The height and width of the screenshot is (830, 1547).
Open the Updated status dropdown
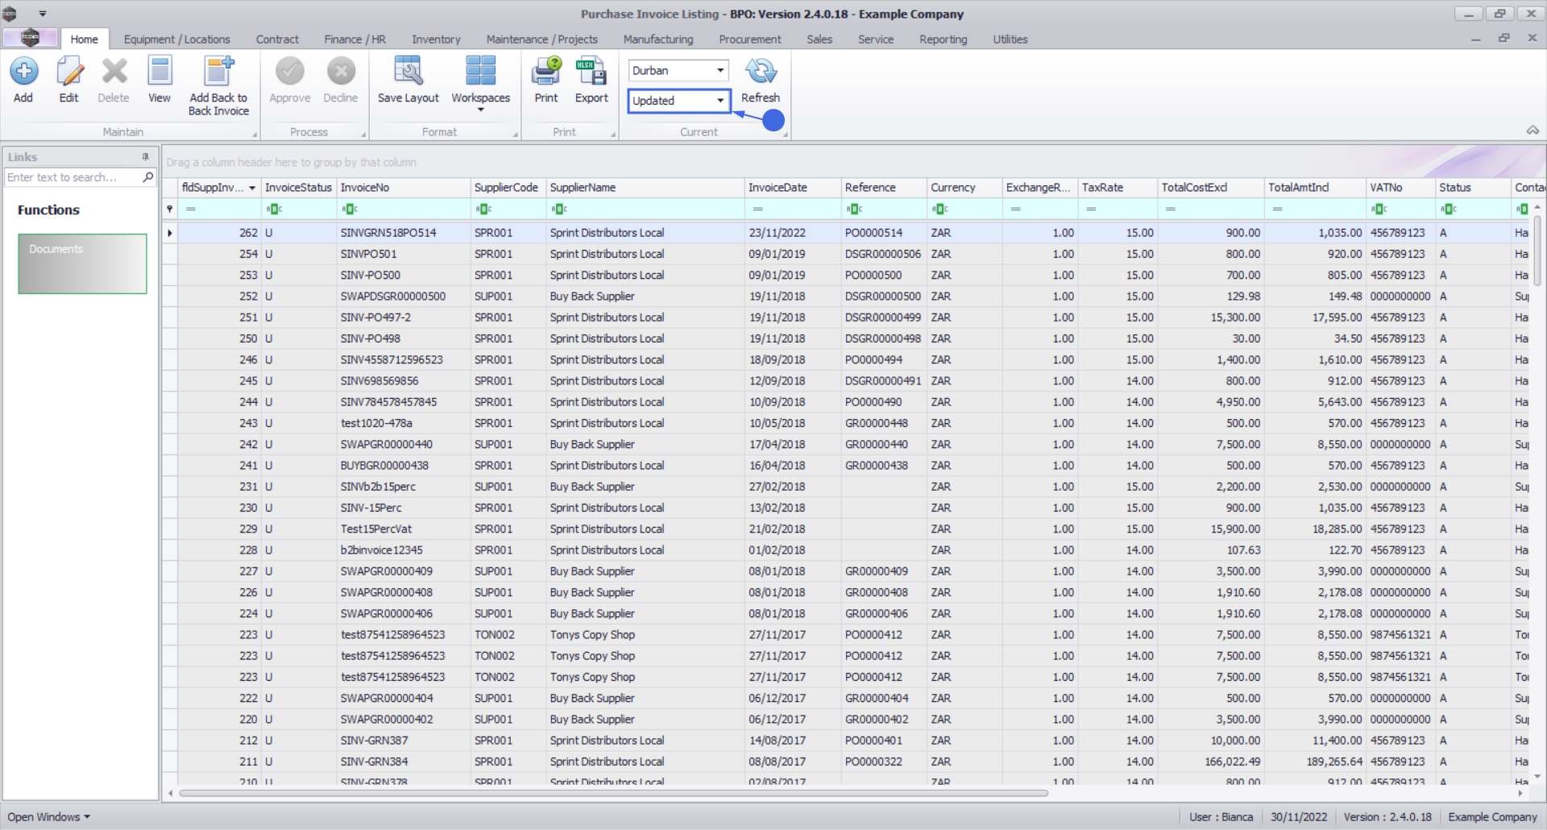pos(720,101)
